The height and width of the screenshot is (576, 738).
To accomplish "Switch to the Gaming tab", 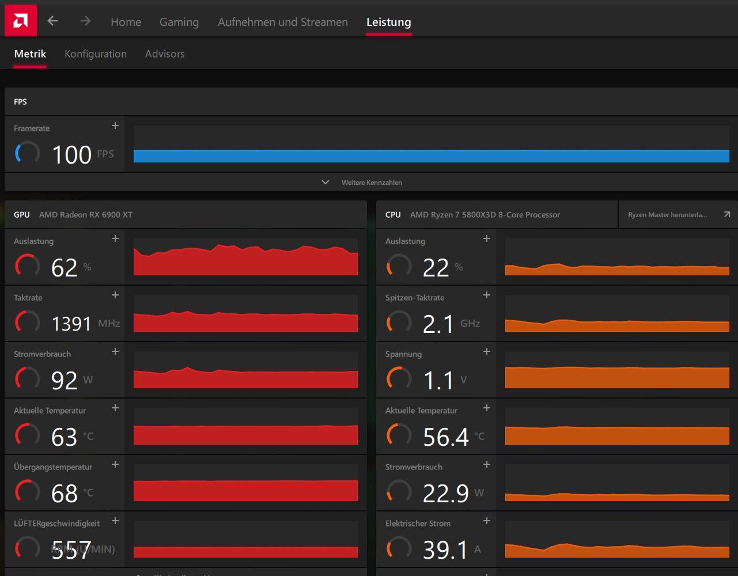I will (x=179, y=22).
